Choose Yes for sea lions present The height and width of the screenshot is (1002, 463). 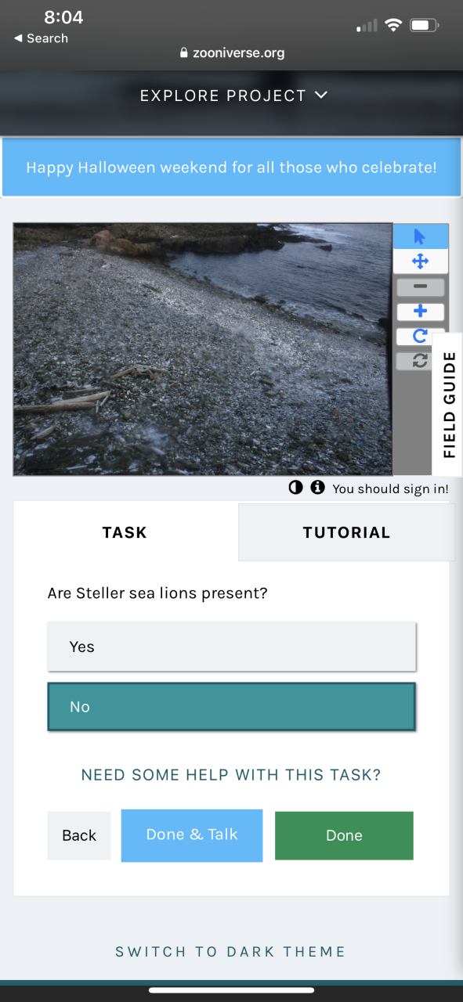[231, 647]
